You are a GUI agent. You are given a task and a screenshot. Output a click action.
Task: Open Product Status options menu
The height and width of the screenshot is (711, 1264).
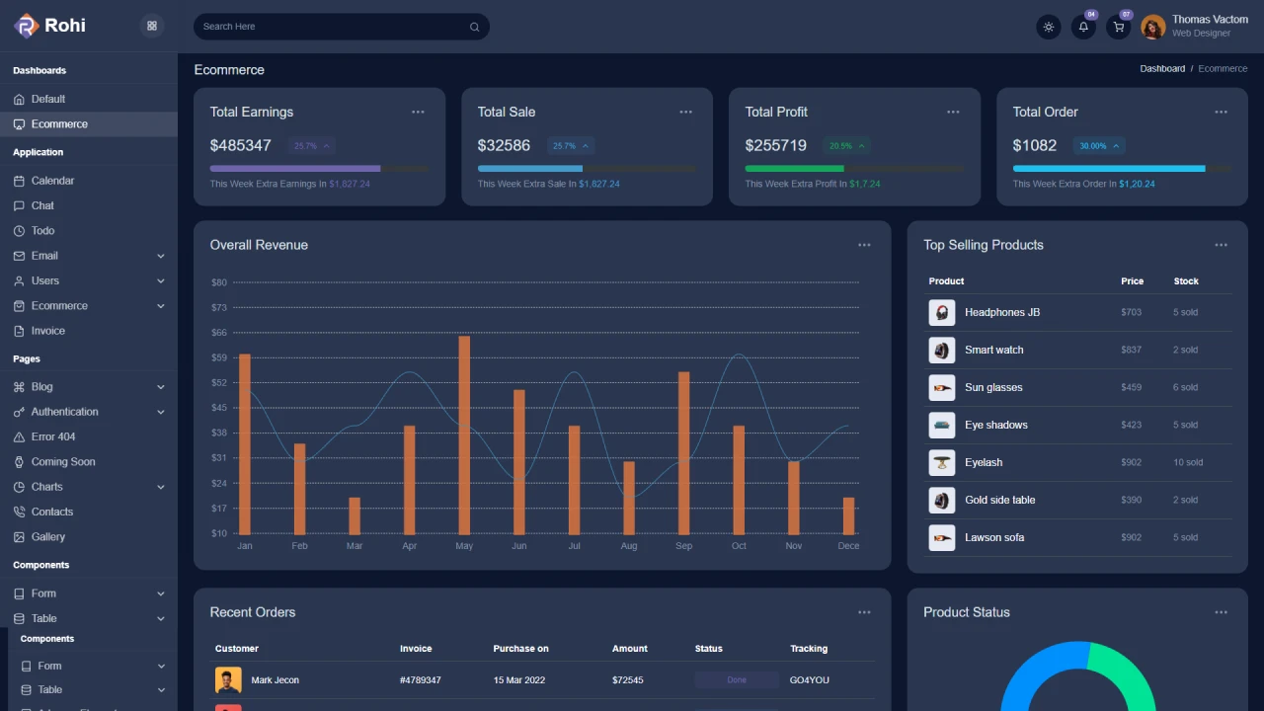[1221, 612]
